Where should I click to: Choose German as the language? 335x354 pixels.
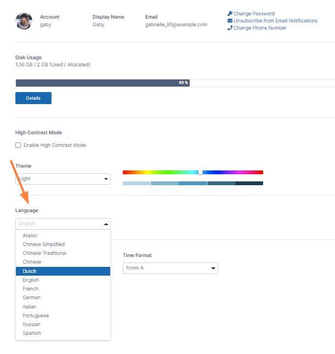[31, 298]
